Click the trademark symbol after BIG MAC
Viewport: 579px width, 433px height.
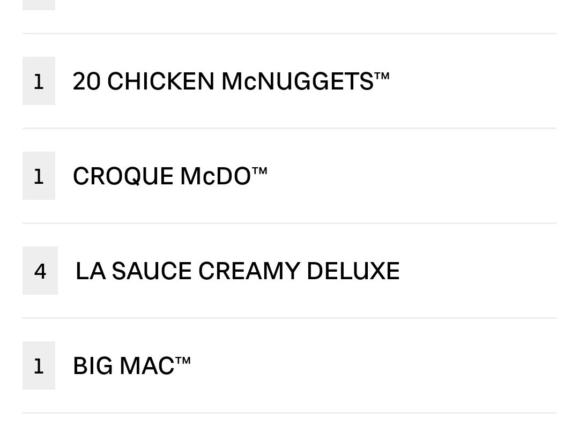[183, 360]
